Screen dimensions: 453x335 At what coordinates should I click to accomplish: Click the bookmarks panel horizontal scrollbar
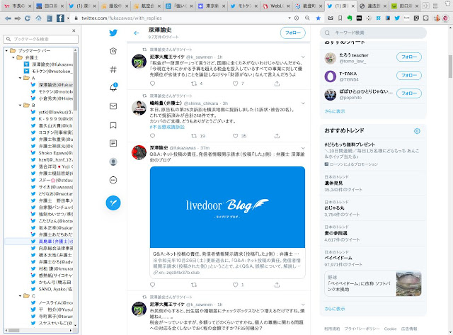click(13, 330)
